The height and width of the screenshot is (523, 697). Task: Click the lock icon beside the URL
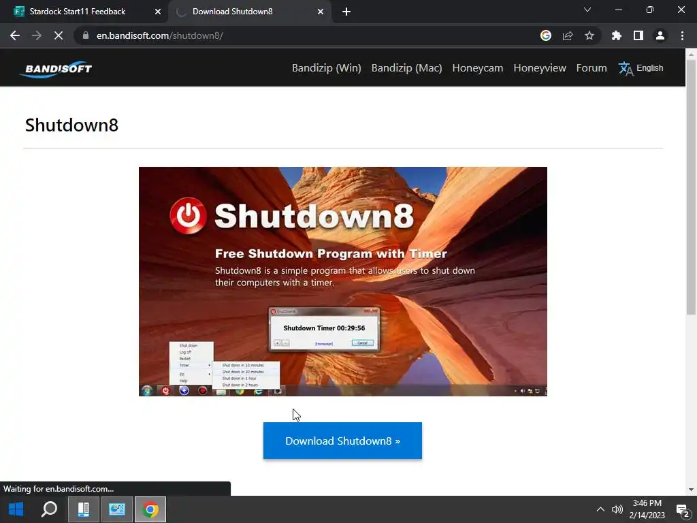click(86, 35)
